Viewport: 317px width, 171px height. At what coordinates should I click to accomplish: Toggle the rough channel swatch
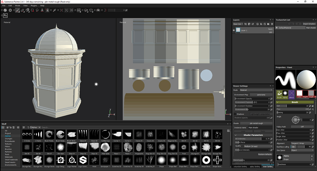(311, 93)
